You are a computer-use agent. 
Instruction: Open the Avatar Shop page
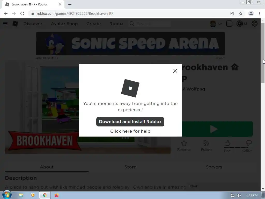pyautogui.click(x=64, y=24)
